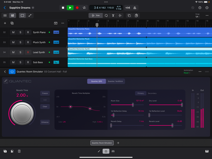Switch to the Quantec YardStick tab
The width and height of the screenshot is (212, 159).
[115, 81]
